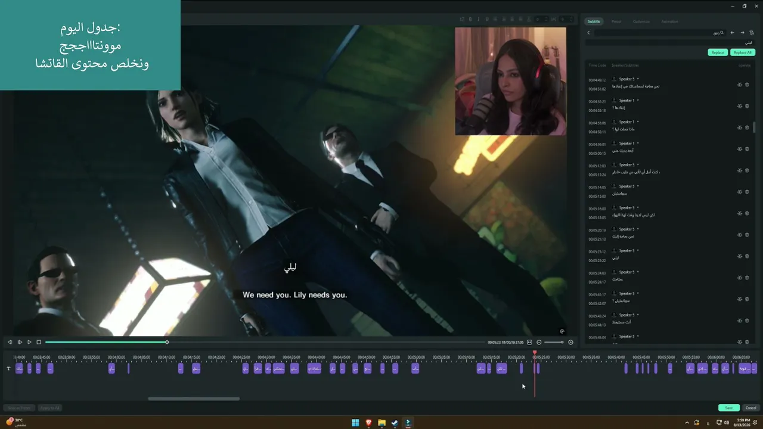The width and height of the screenshot is (763, 429).
Task: Delete the subtitle starting at 00:04:55:06
Action: click(747, 128)
